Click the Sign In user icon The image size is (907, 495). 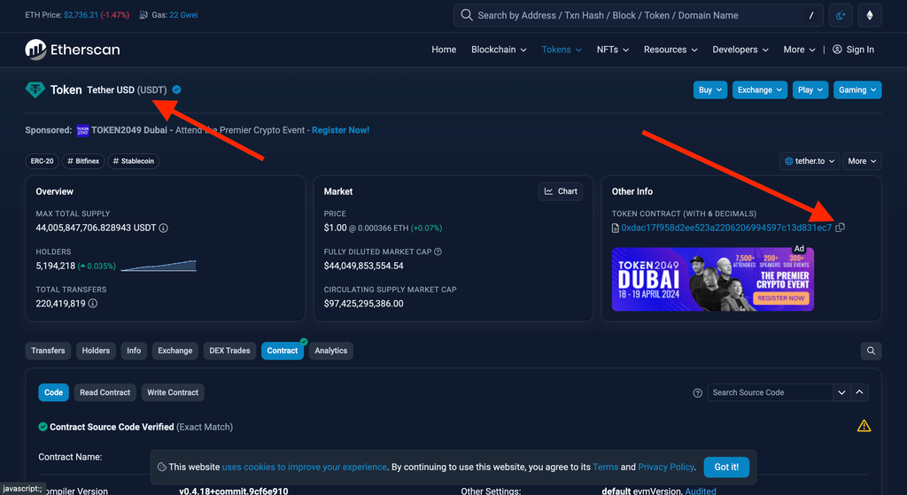(837, 50)
